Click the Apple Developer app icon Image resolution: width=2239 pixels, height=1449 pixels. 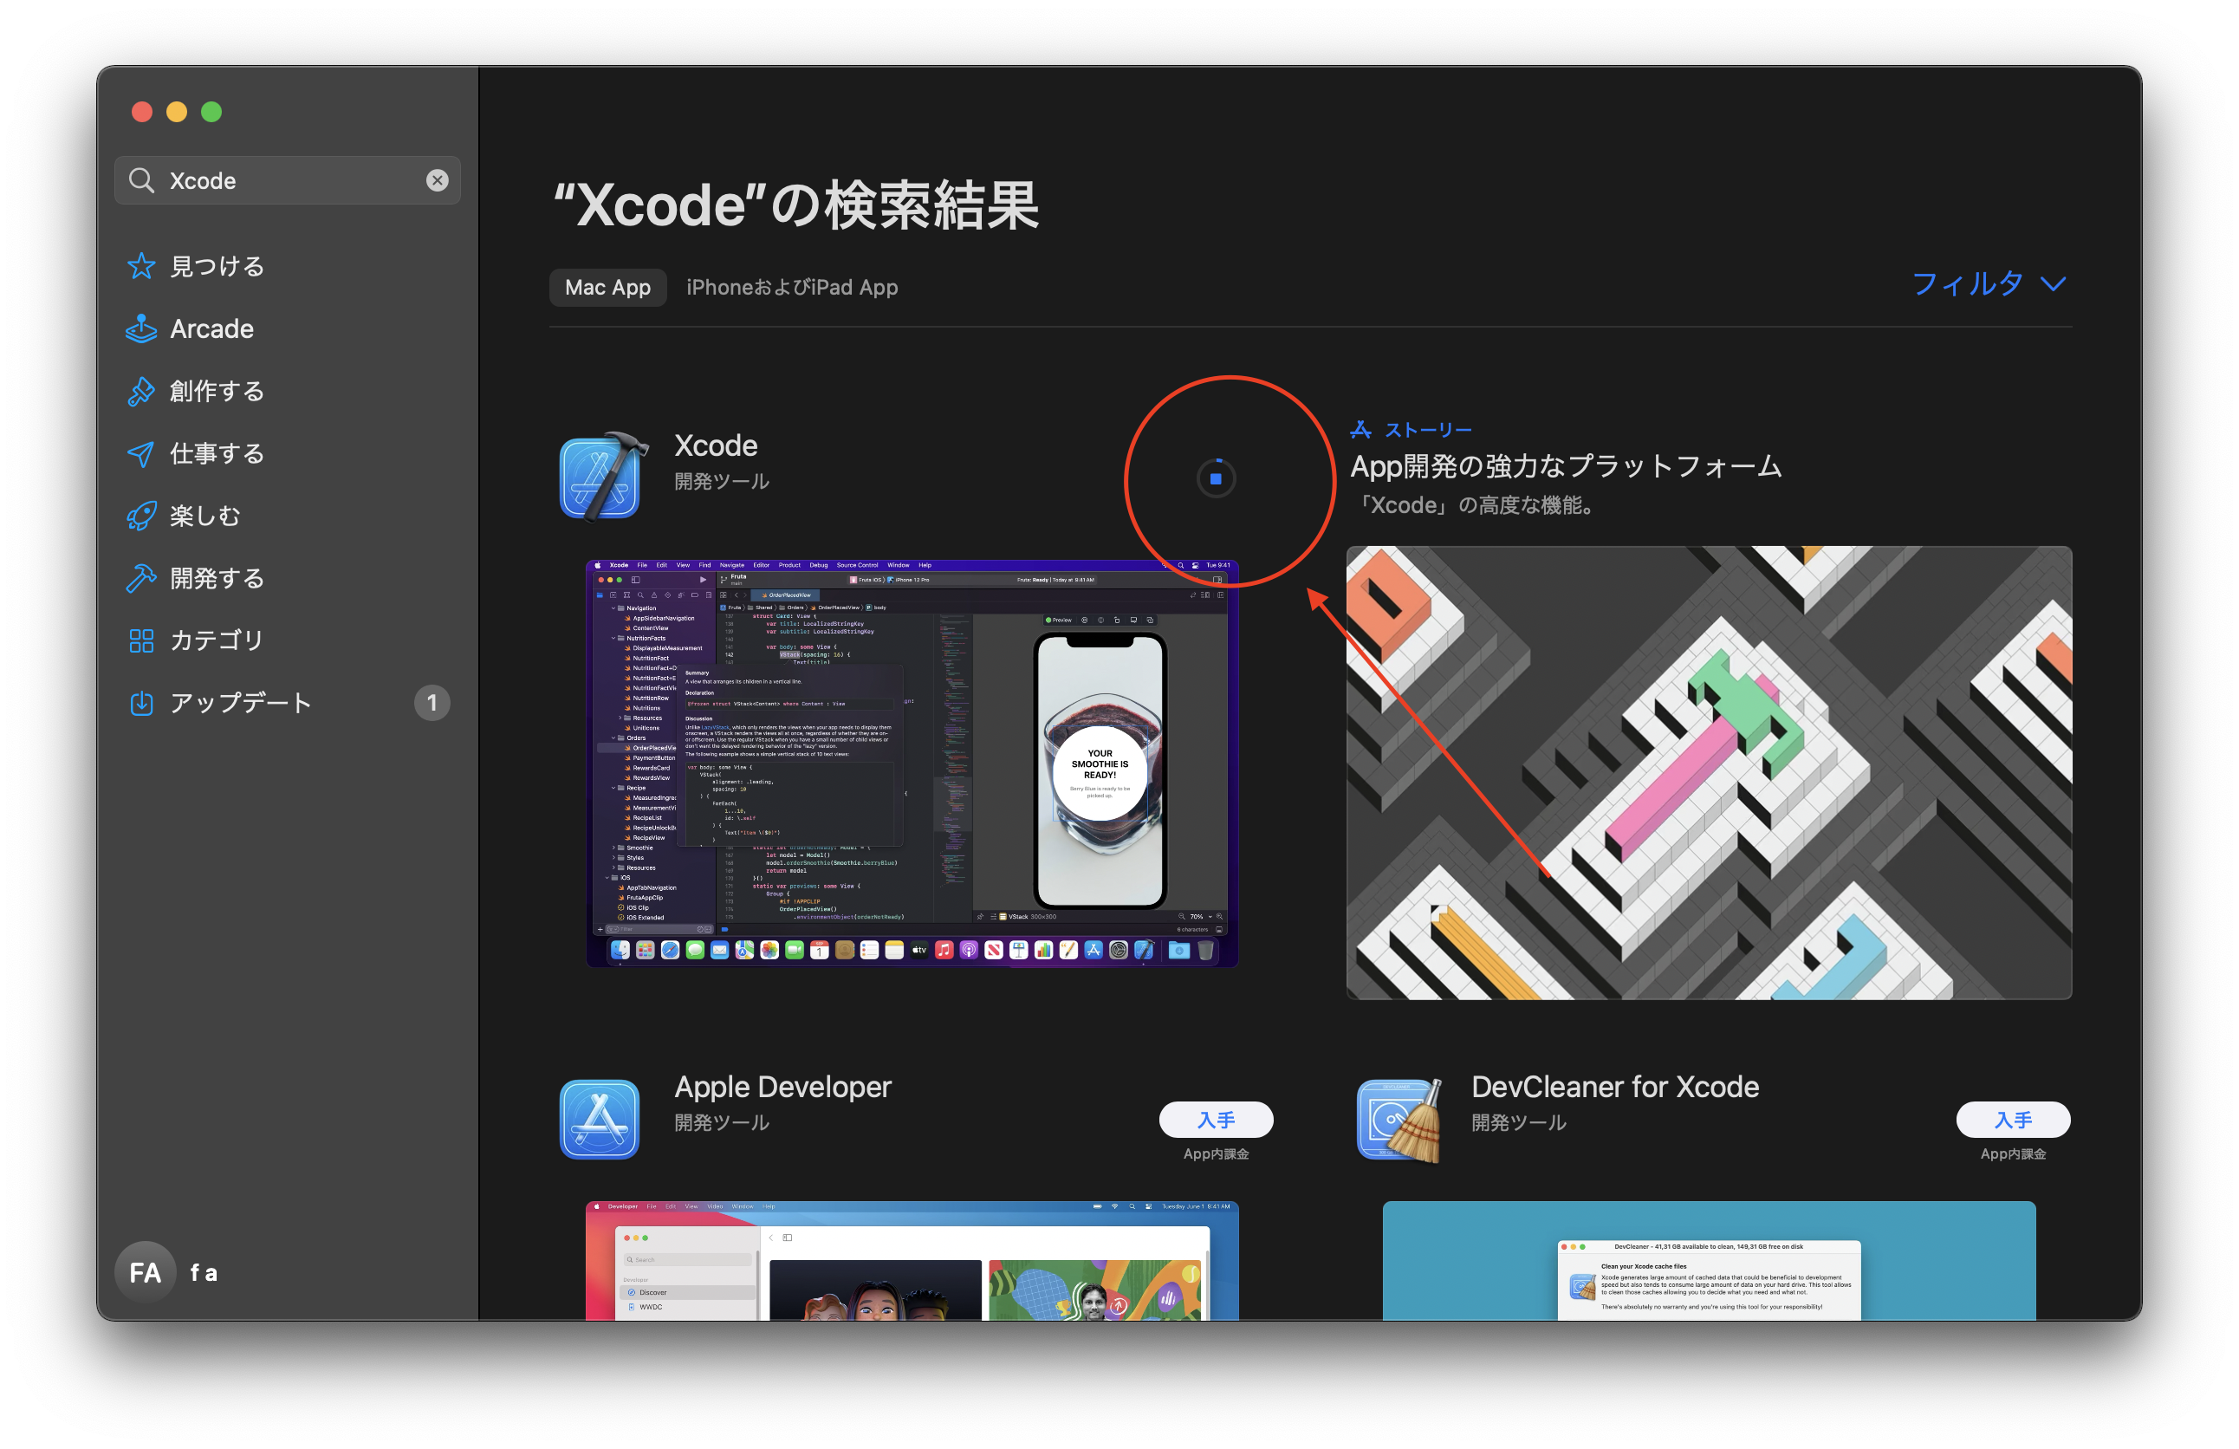tap(600, 1119)
